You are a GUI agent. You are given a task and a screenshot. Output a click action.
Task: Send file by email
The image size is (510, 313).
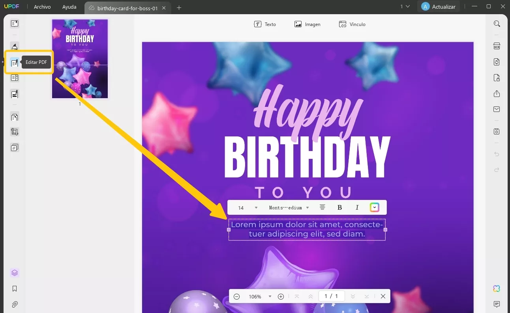pos(497,109)
